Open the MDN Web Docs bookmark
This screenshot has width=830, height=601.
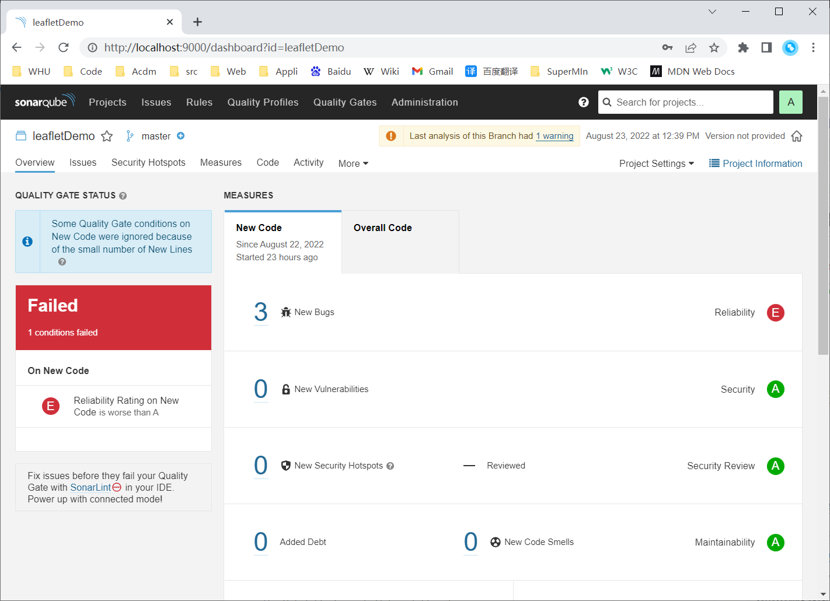pos(692,71)
